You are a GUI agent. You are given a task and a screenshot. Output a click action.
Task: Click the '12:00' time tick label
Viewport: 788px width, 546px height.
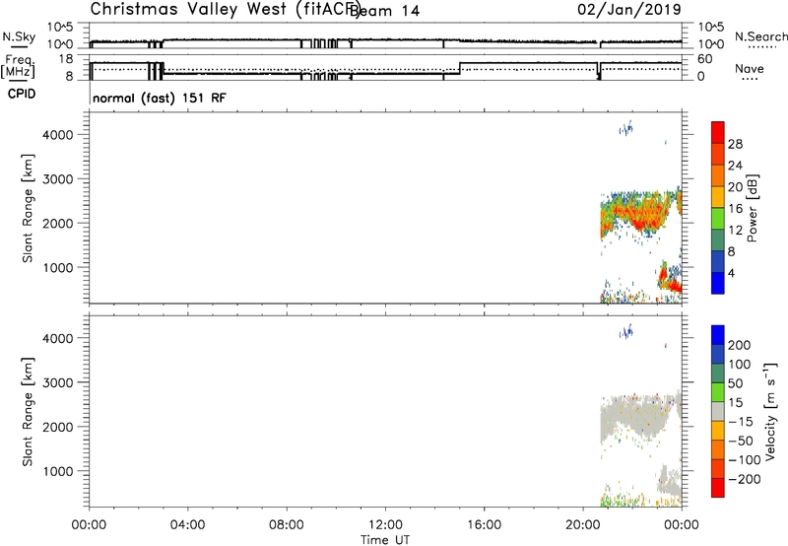click(x=385, y=525)
